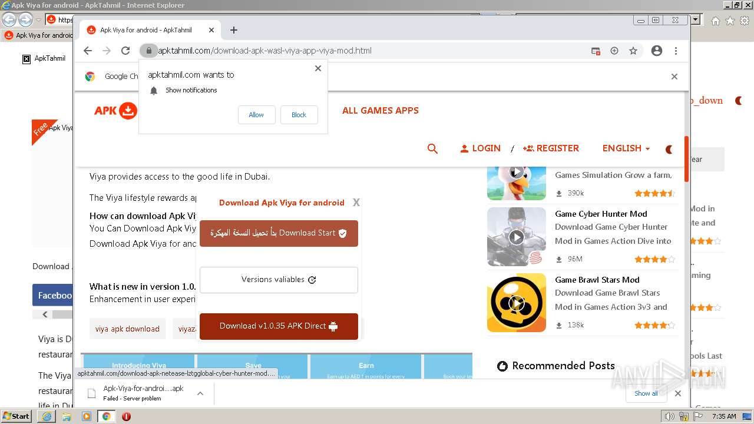Click left arrow of IE horizontal scrollbar
This screenshot has width=754, height=424.
[45, 314]
